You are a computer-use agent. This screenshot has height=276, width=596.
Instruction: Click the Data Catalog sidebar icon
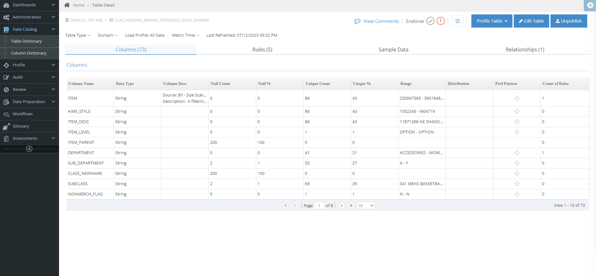click(6, 29)
